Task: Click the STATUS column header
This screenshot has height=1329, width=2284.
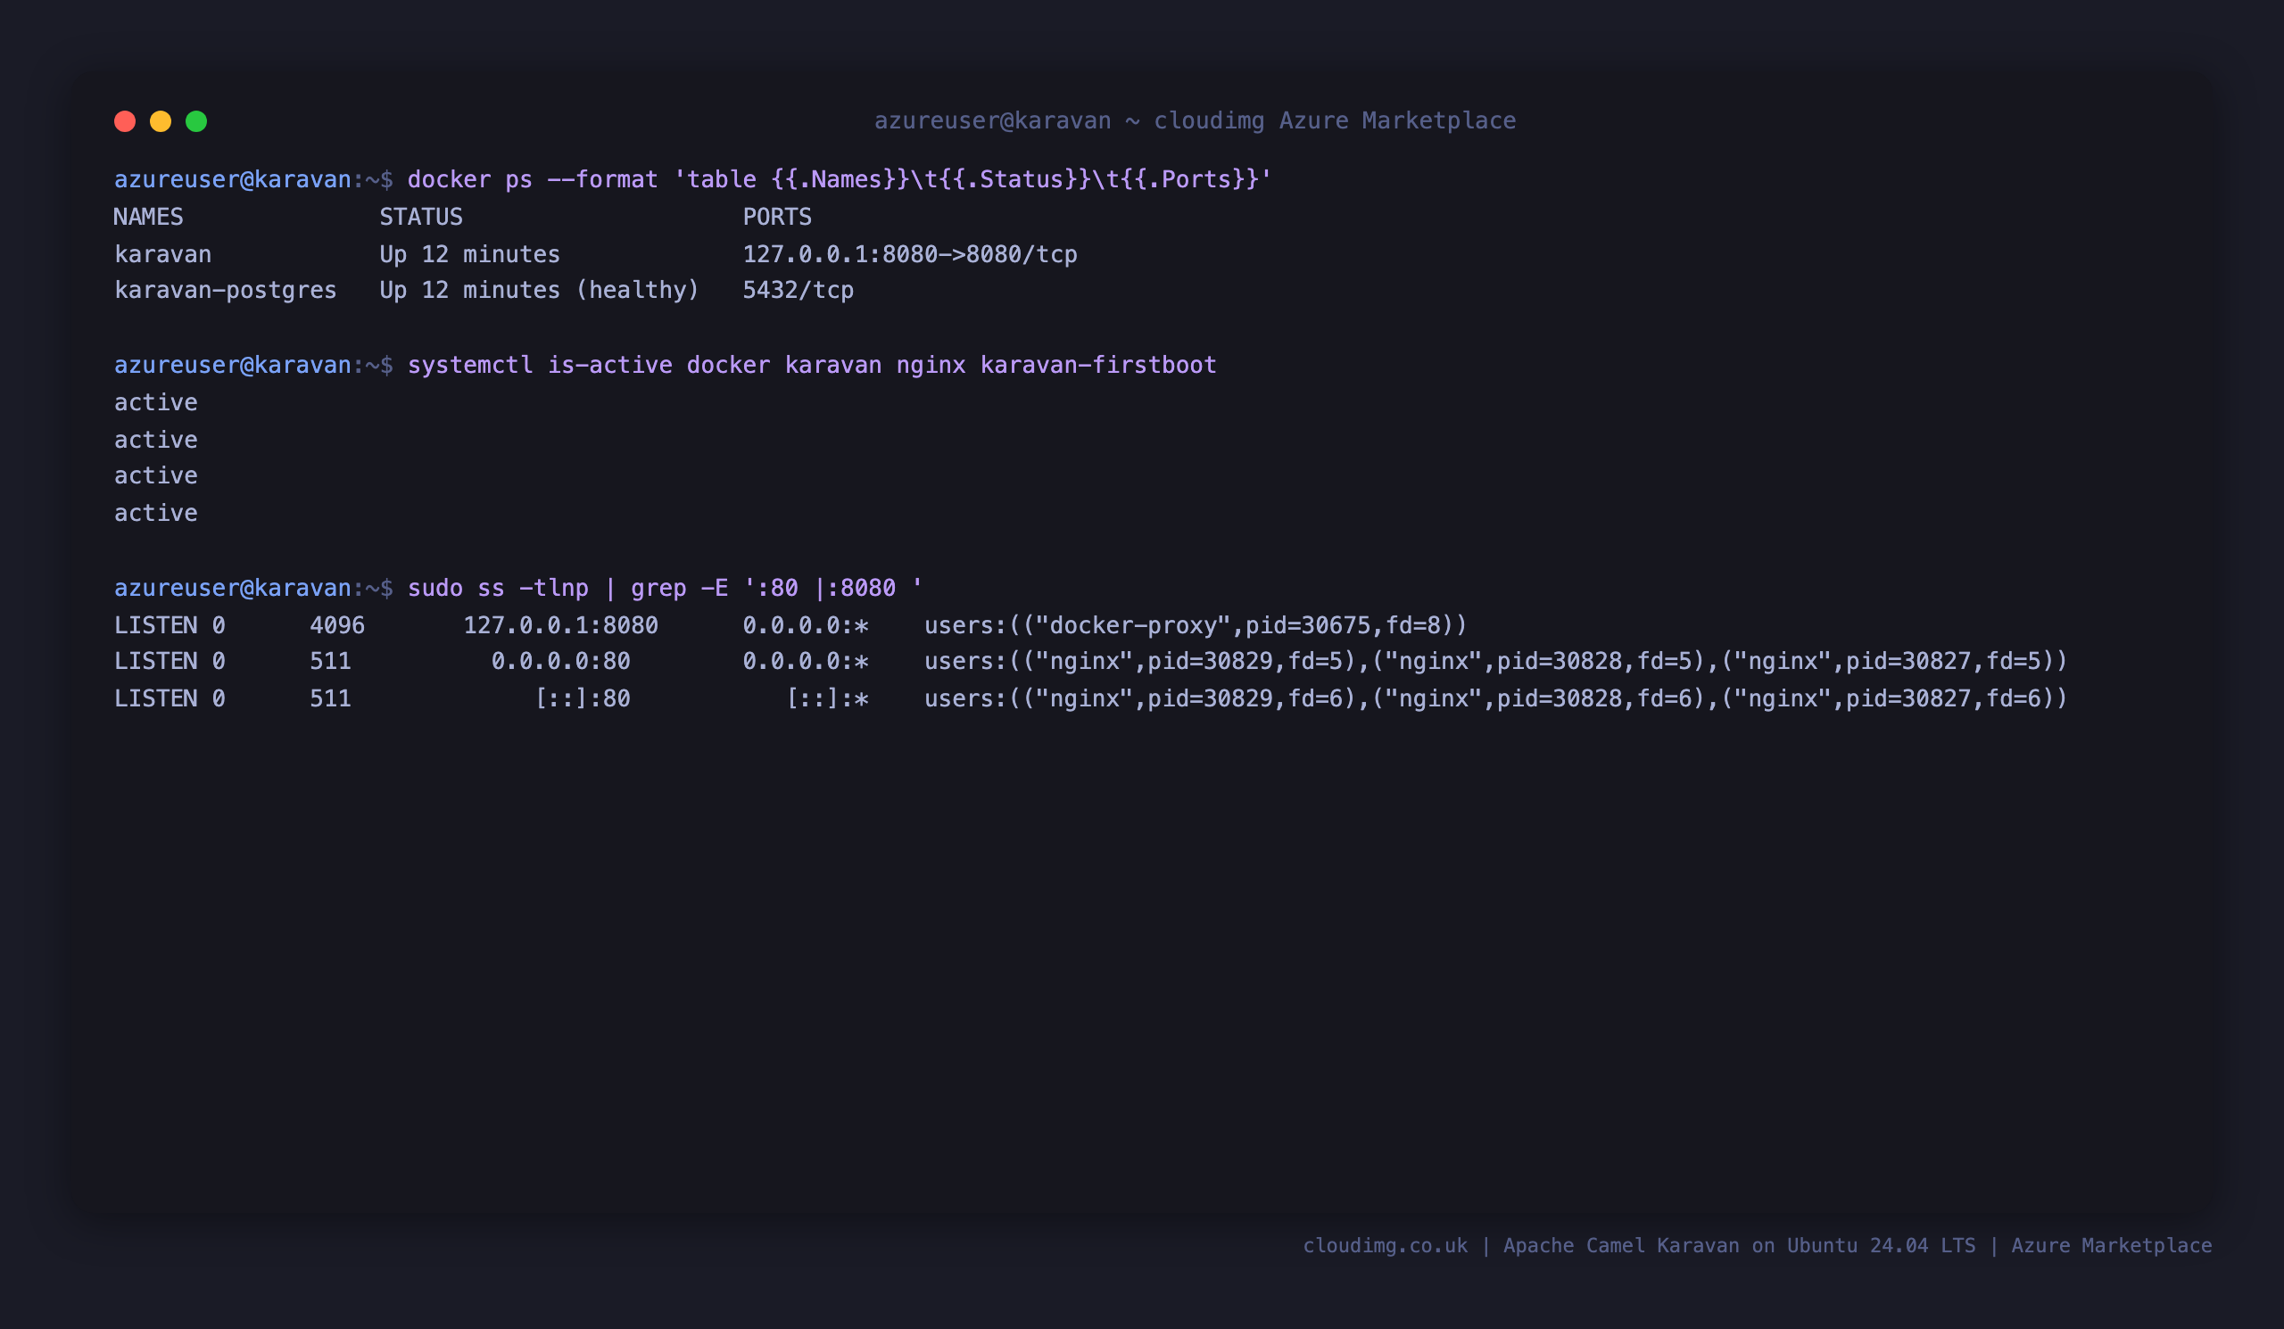Action: [420, 217]
